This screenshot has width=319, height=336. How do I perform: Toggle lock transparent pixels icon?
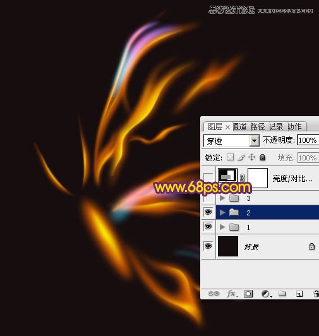[x=230, y=157]
